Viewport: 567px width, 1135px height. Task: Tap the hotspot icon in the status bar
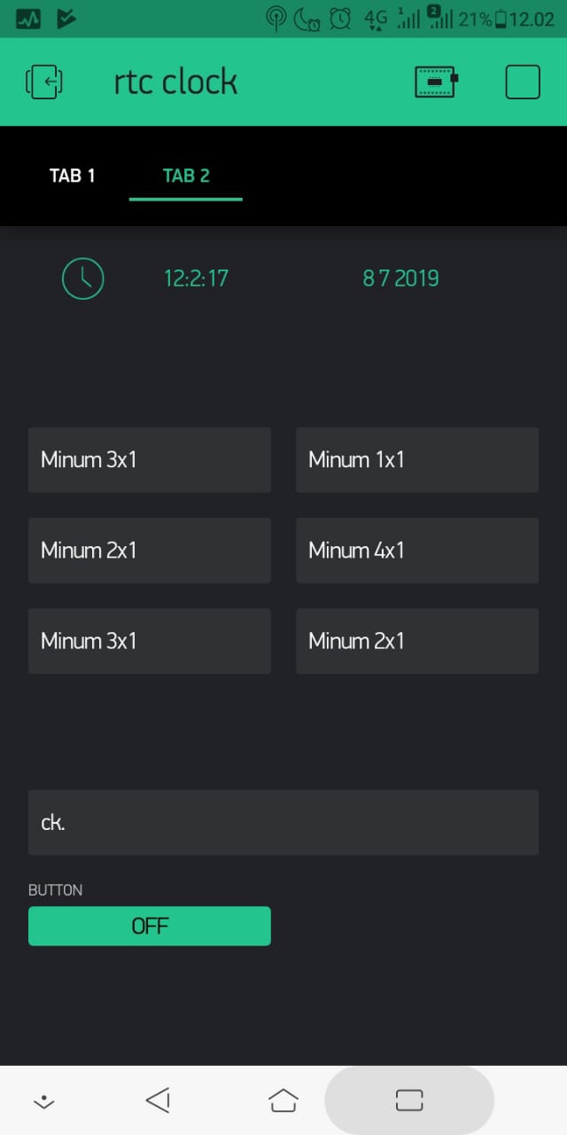tap(276, 18)
